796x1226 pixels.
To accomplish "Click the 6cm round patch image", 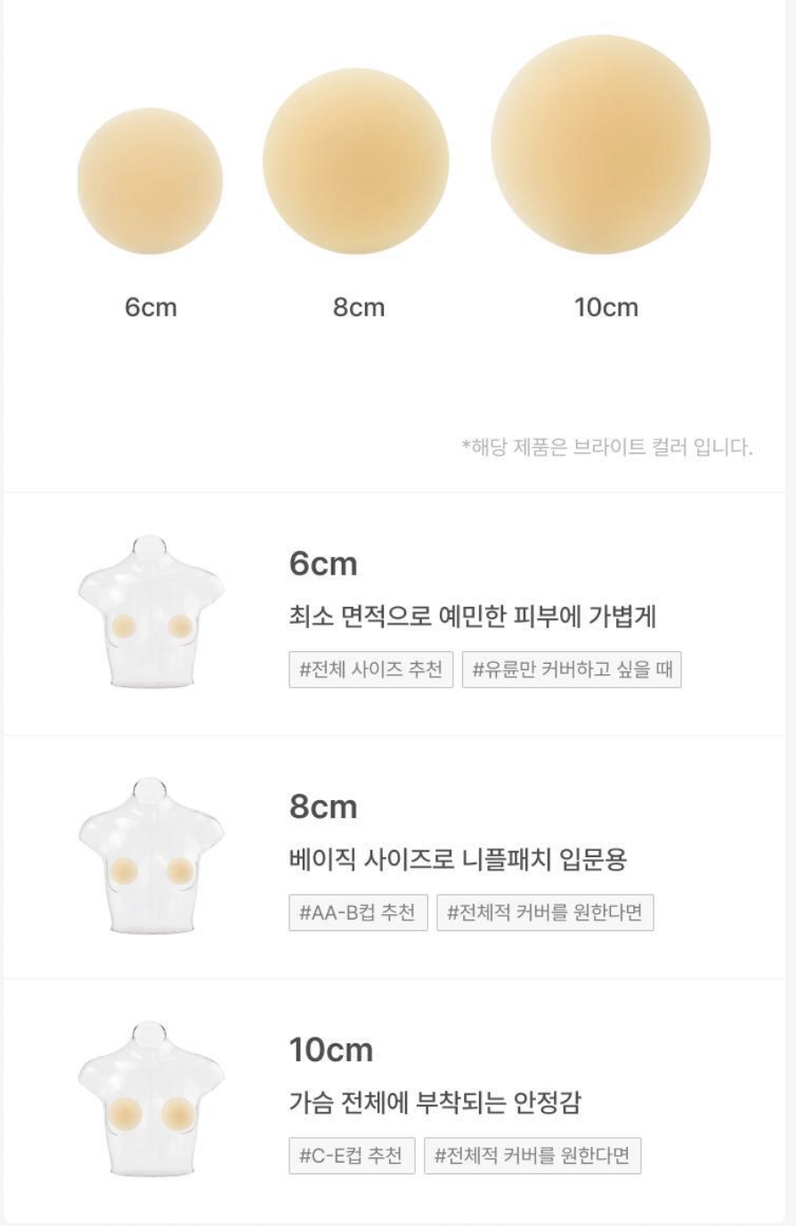I will click(150, 182).
